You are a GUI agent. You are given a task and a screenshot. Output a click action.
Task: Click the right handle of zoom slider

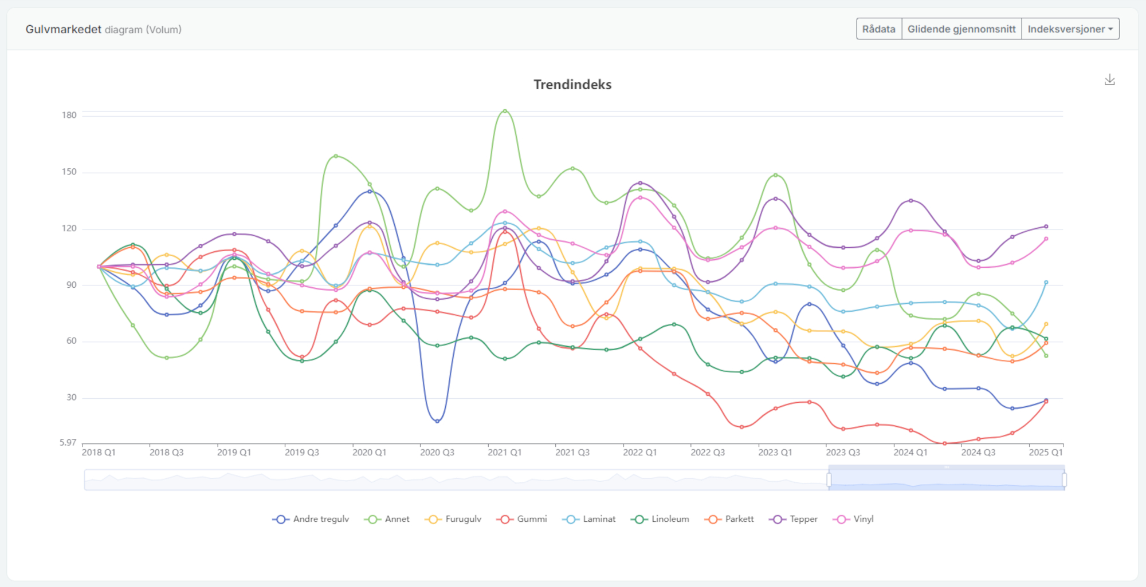click(1064, 480)
